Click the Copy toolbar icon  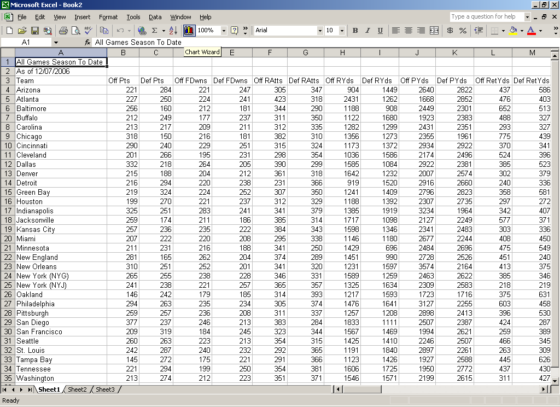pyautogui.click(x=104, y=31)
